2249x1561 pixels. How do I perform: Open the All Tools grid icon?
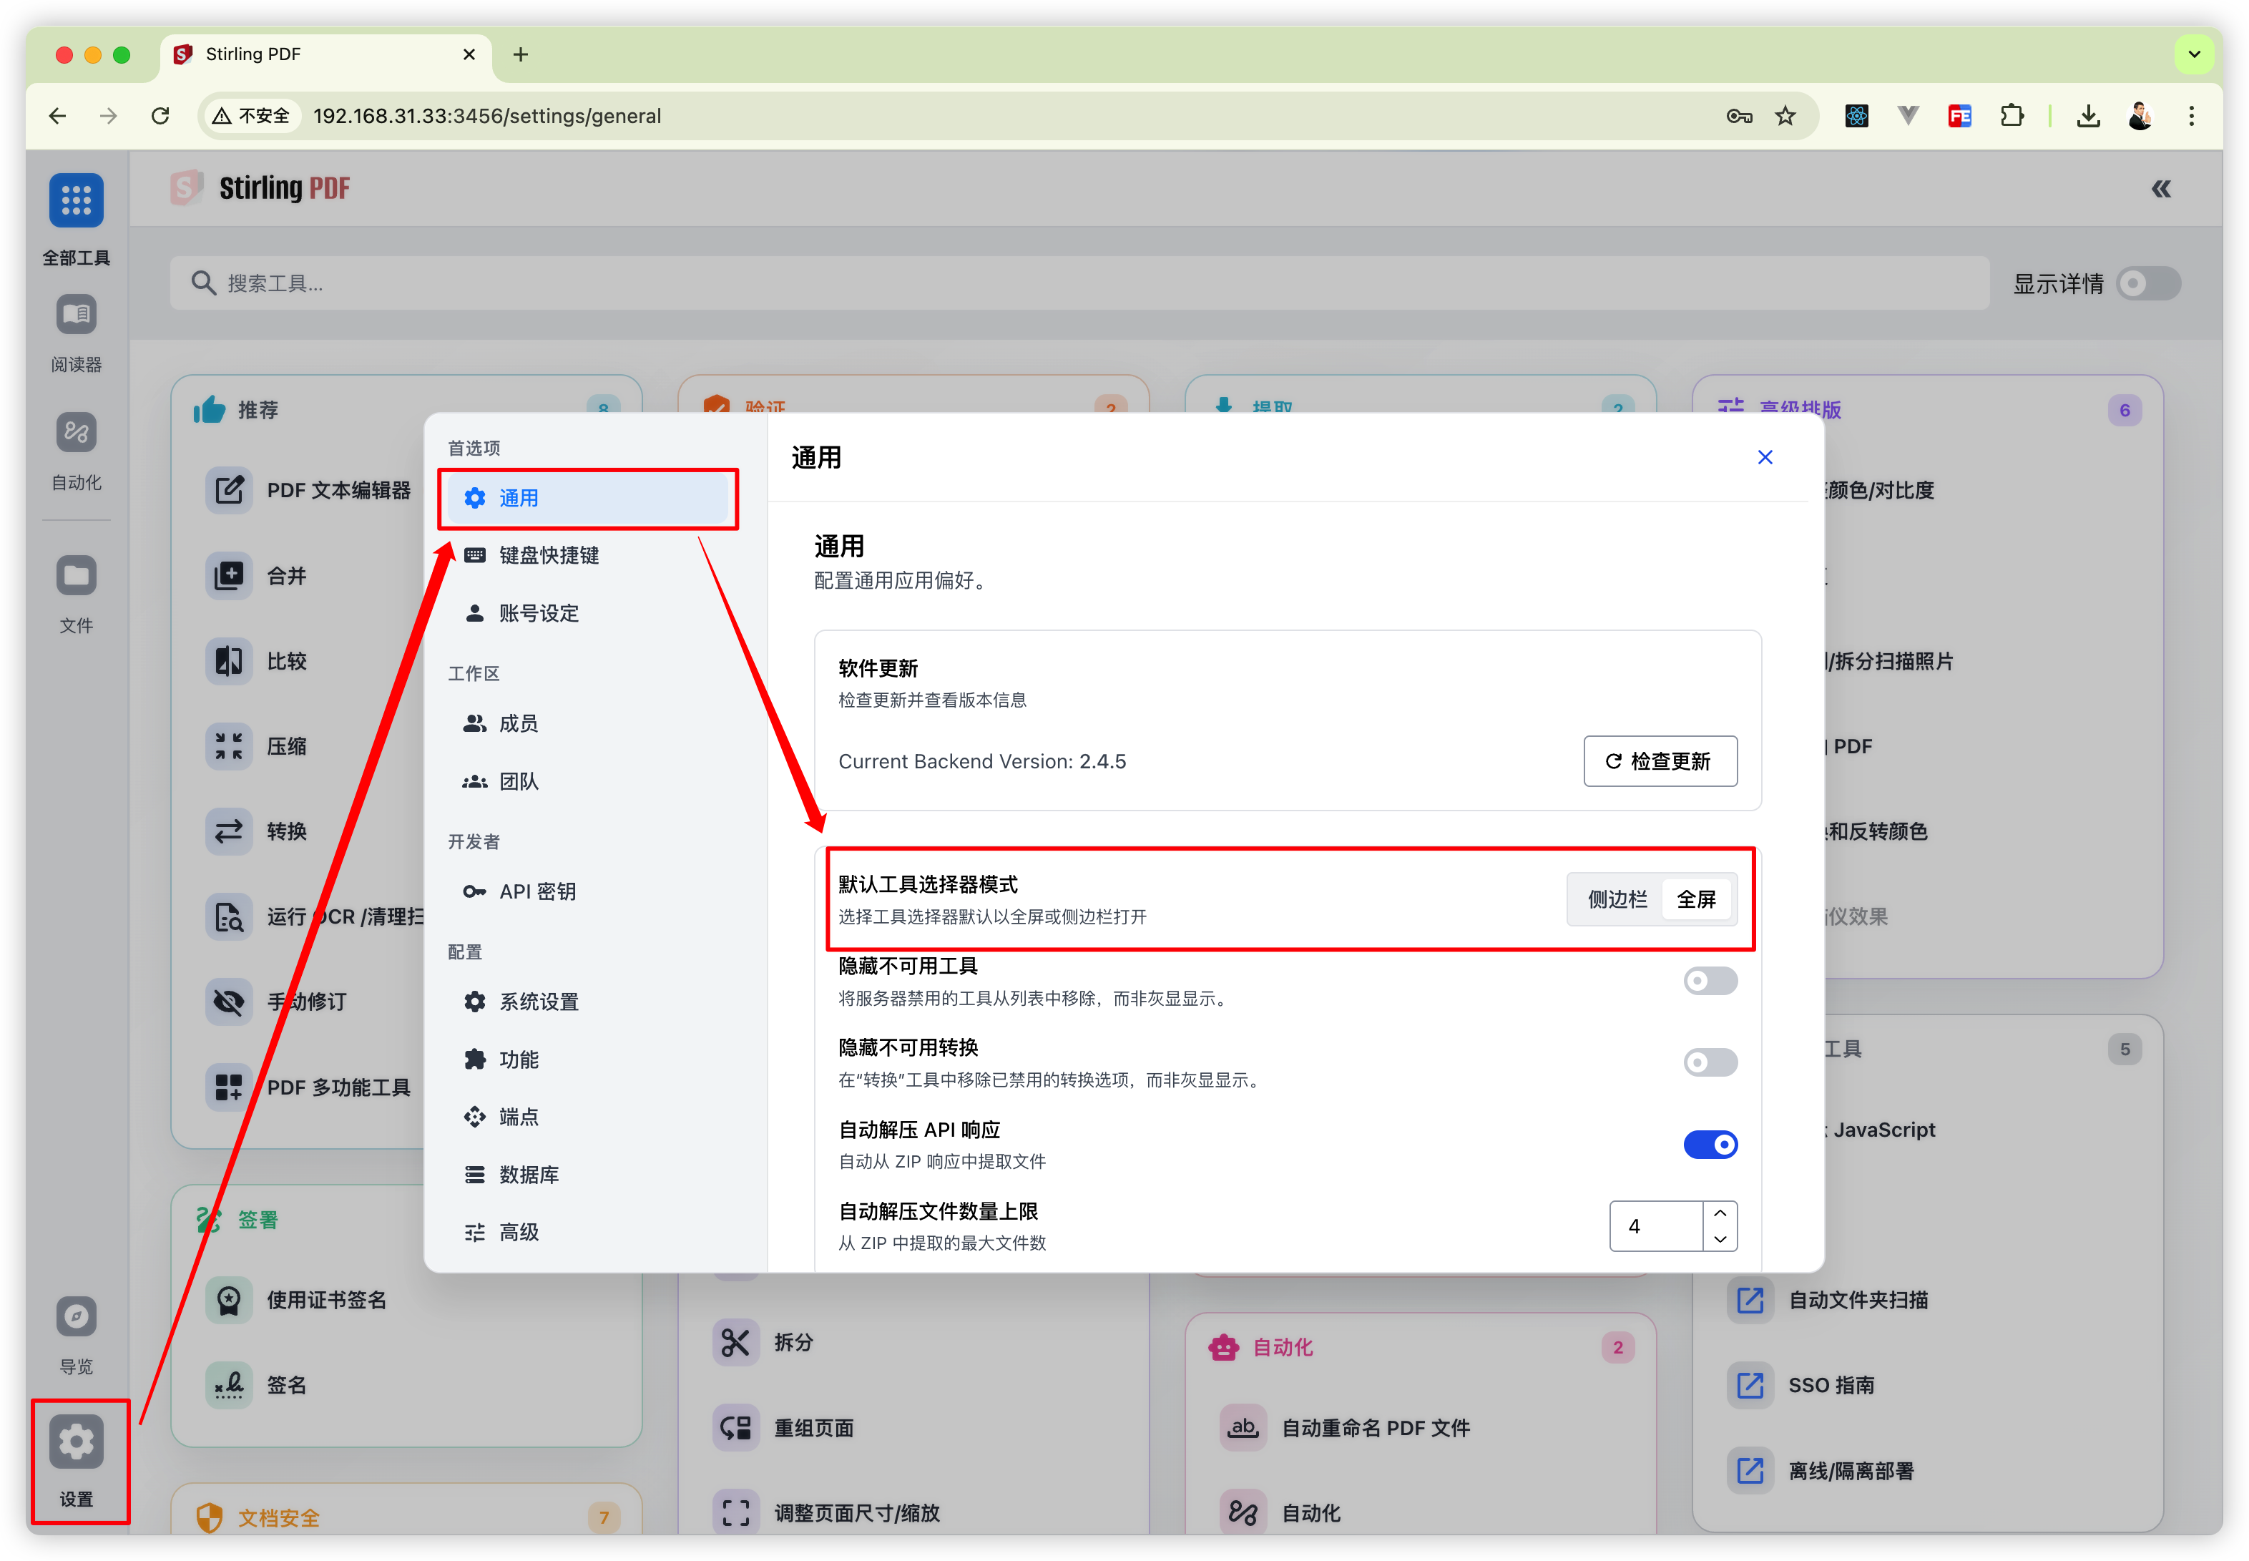77,200
